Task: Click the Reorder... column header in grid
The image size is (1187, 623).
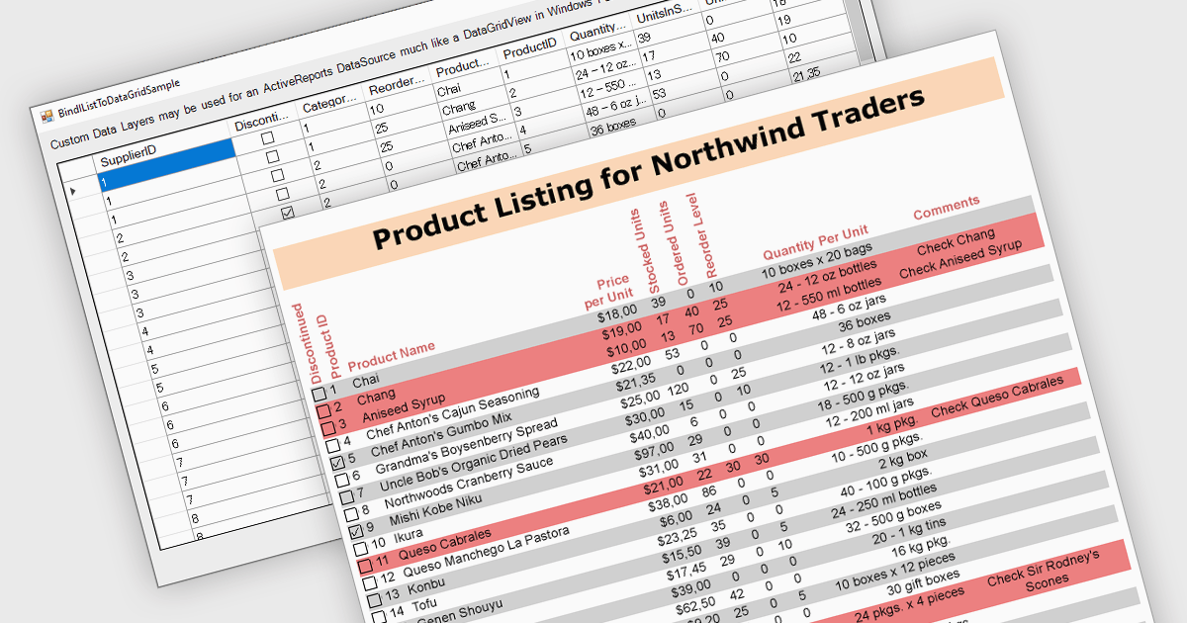Action: click(396, 84)
